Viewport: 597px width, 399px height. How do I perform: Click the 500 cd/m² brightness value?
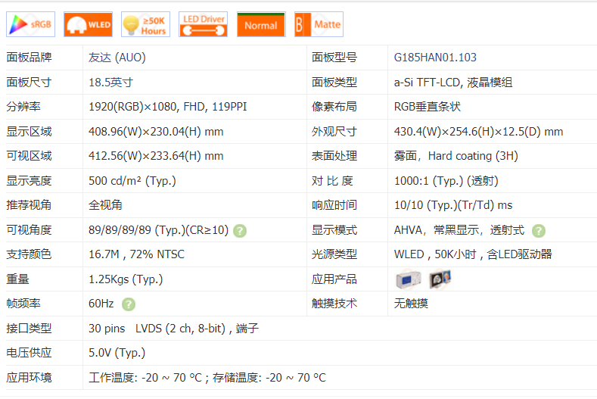132,181
